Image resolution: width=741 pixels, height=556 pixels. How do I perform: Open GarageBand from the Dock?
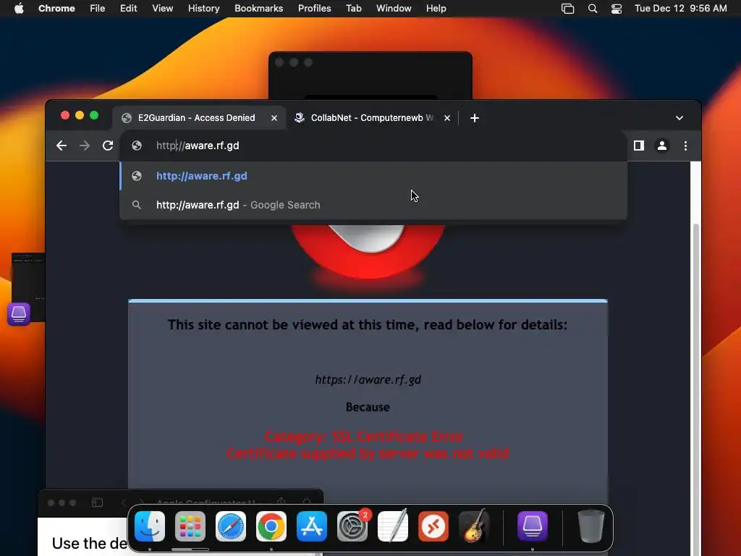[x=474, y=526]
